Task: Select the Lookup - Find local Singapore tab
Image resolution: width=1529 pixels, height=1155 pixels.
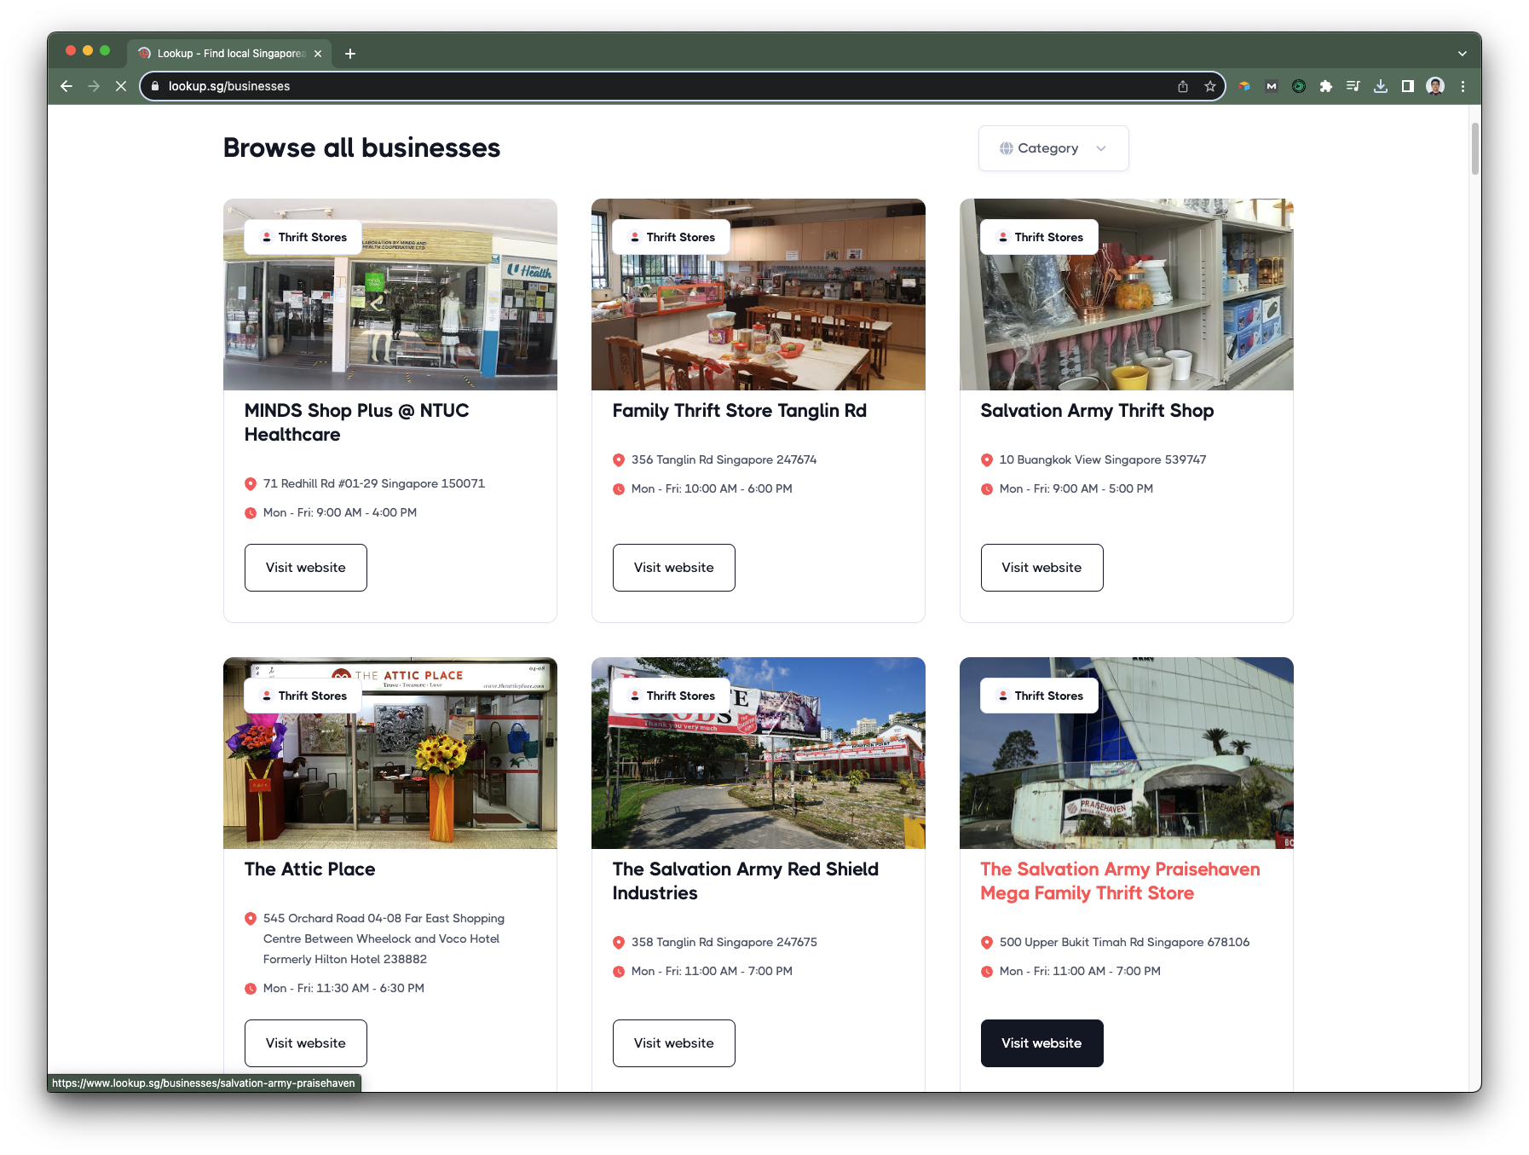Action: point(229,53)
